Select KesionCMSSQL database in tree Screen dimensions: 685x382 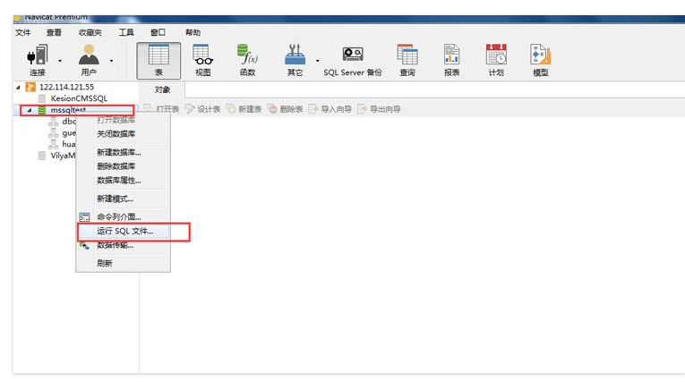[78, 98]
